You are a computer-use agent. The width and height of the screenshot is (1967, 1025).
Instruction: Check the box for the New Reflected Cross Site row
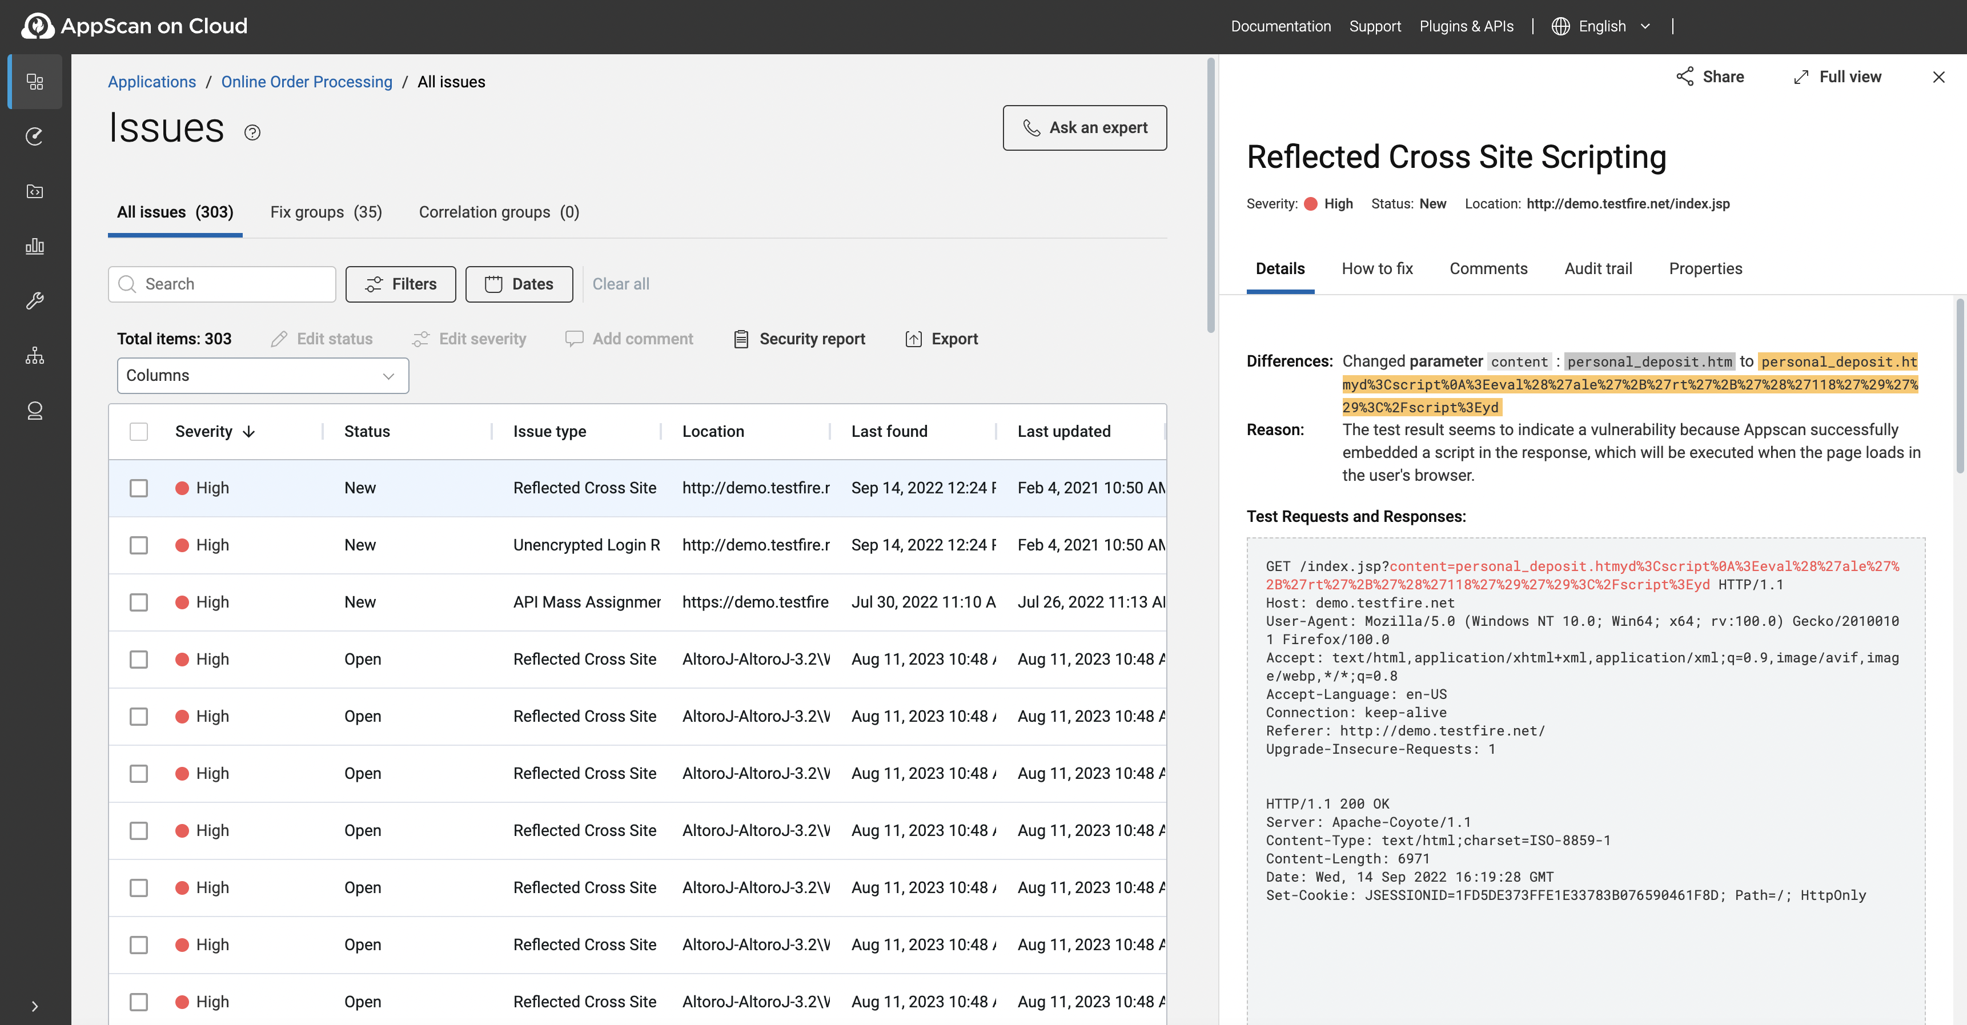click(x=138, y=488)
